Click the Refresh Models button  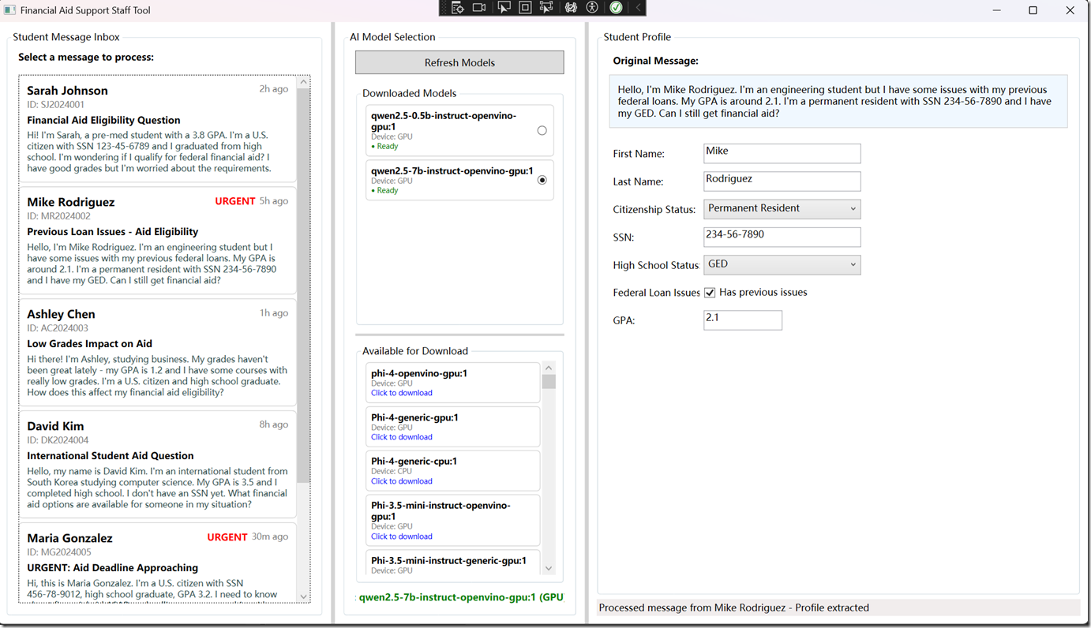pyautogui.click(x=459, y=62)
